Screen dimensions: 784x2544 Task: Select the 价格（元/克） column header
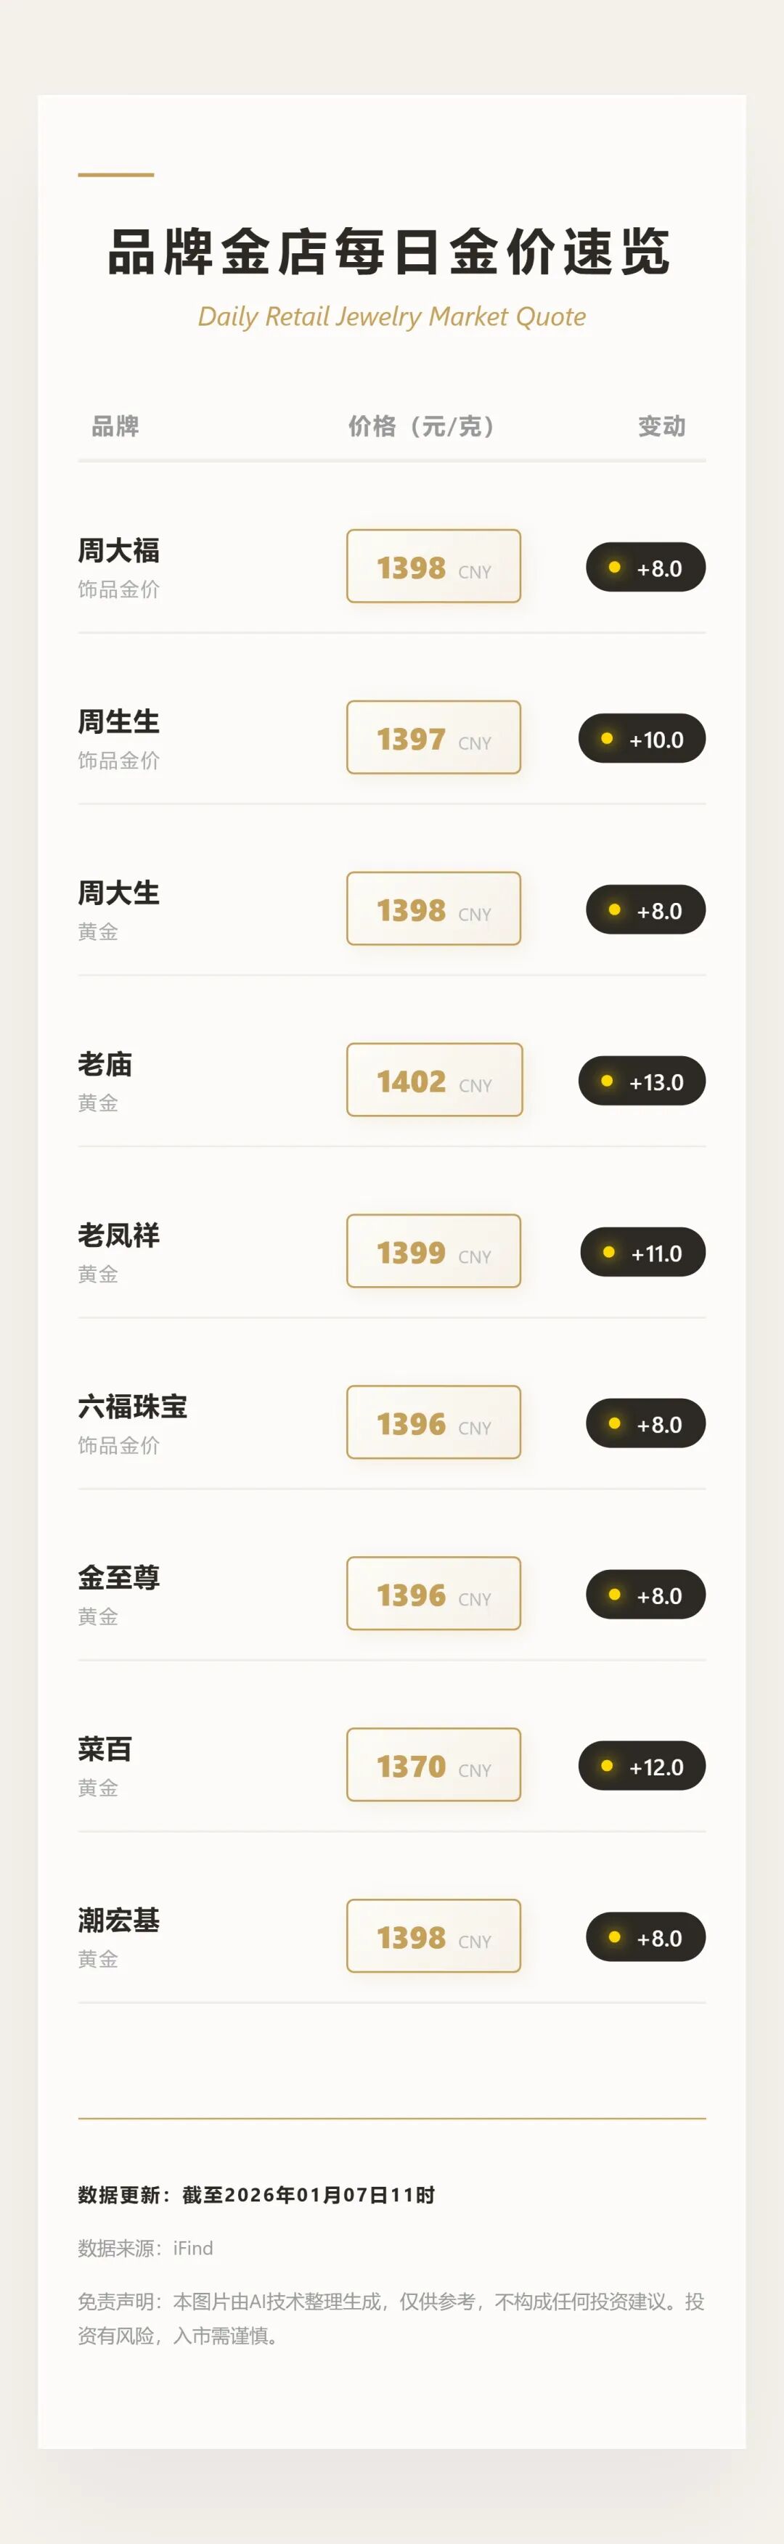(x=422, y=425)
